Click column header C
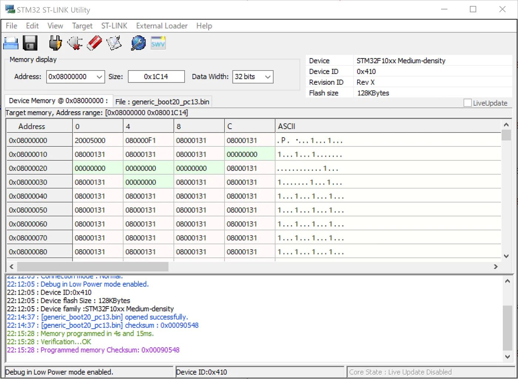518x379 pixels. 250,126
